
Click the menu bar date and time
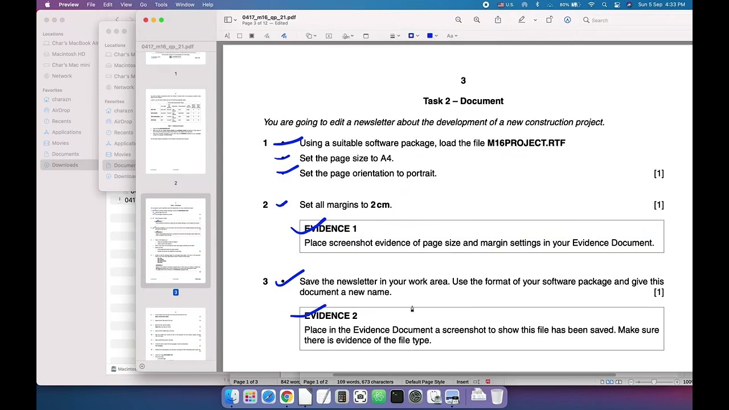(x=661, y=5)
